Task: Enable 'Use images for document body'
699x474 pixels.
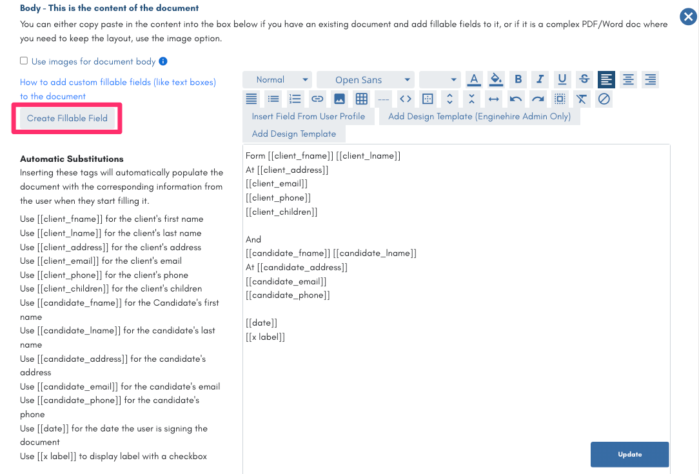Action: point(23,61)
